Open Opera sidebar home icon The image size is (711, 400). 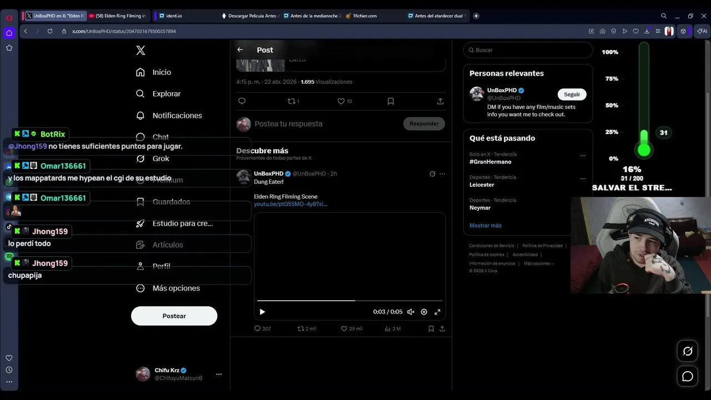click(9, 33)
